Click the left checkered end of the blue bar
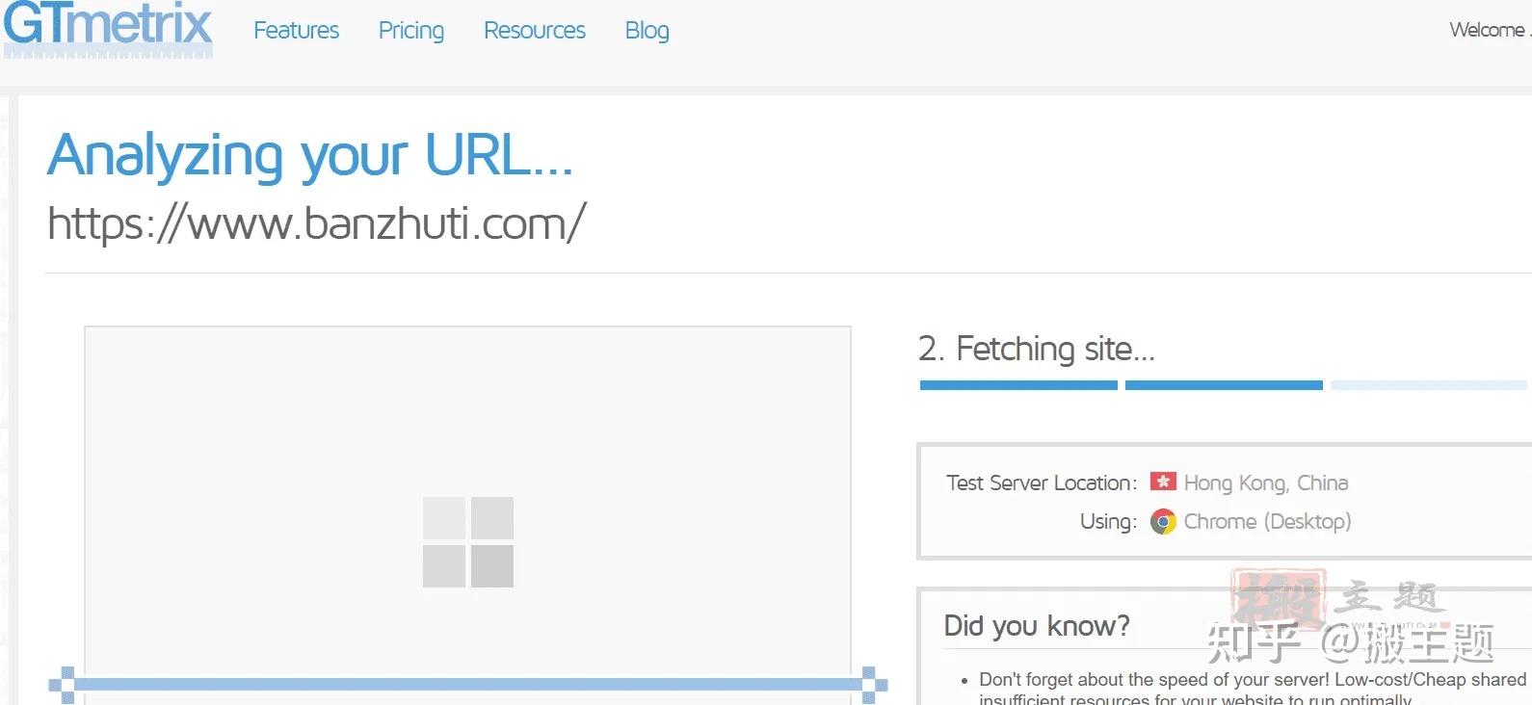This screenshot has height=705, width=1532. (x=62, y=685)
